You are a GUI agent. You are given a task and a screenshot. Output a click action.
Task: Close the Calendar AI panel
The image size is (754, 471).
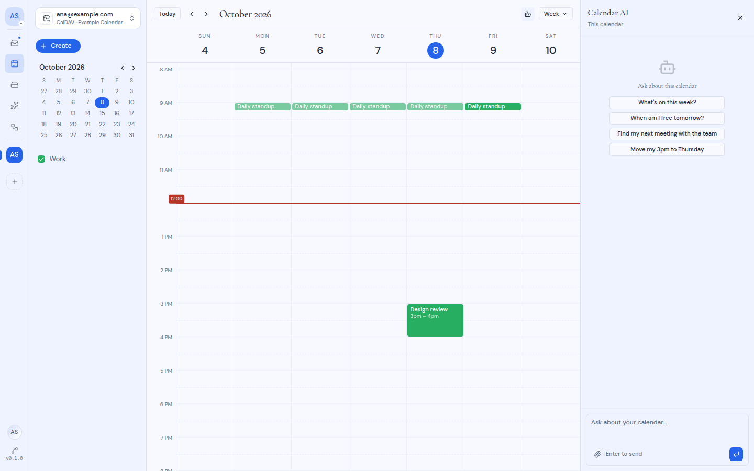pos(740,18)
